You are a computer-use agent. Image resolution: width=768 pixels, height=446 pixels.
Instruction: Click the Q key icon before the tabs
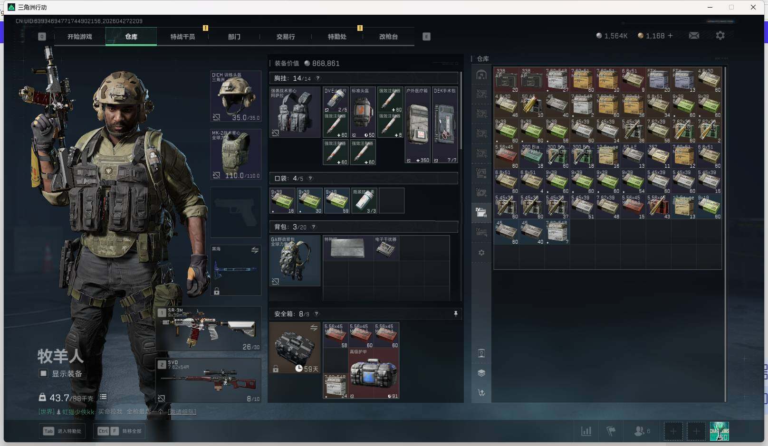pos(42,37)
